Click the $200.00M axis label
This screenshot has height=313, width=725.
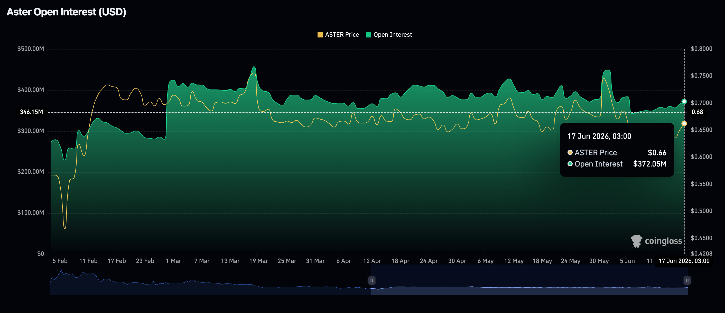pos(31,172)
